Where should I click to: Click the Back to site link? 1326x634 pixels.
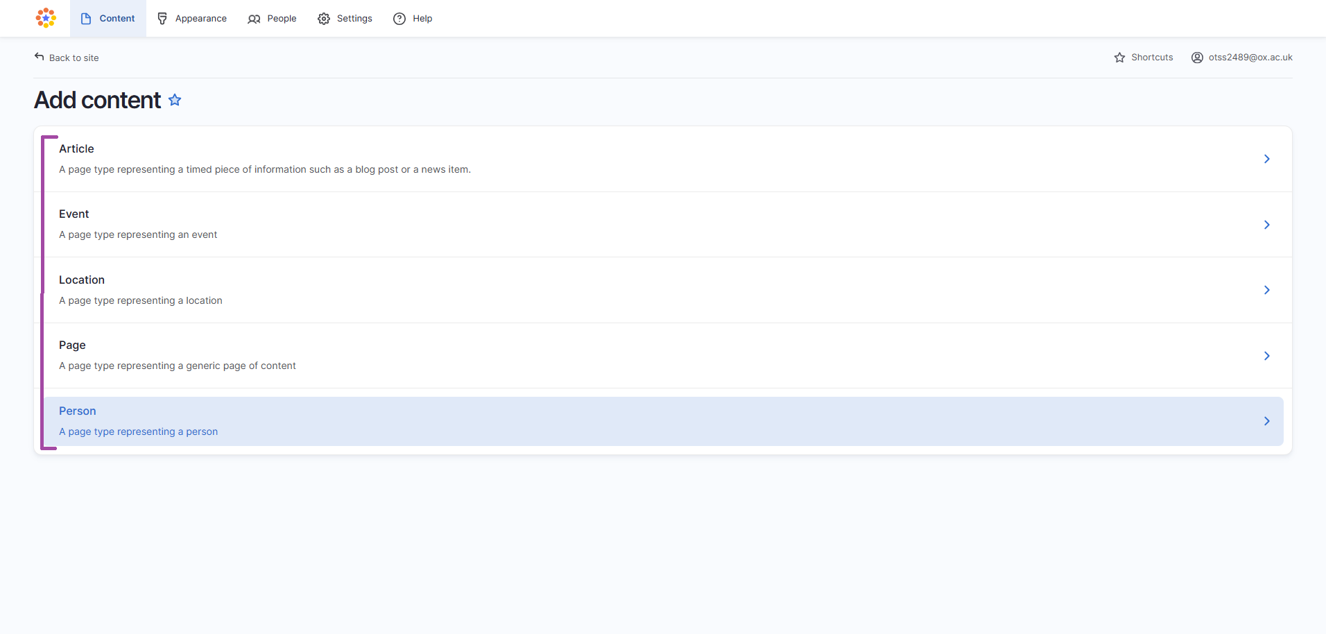[x=74, y=58]
